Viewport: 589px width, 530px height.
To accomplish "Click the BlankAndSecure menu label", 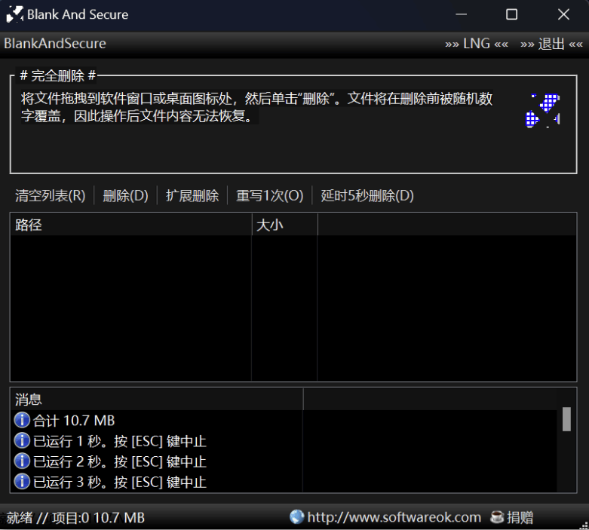I will 55,44.
